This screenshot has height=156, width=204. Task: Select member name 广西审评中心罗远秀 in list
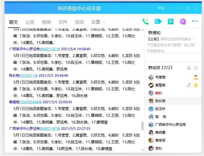171,125
